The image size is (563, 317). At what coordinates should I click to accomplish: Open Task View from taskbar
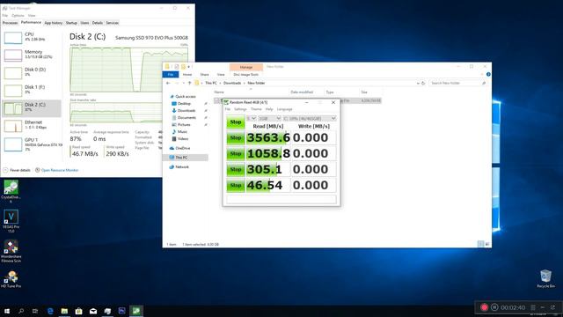[35, 311]
